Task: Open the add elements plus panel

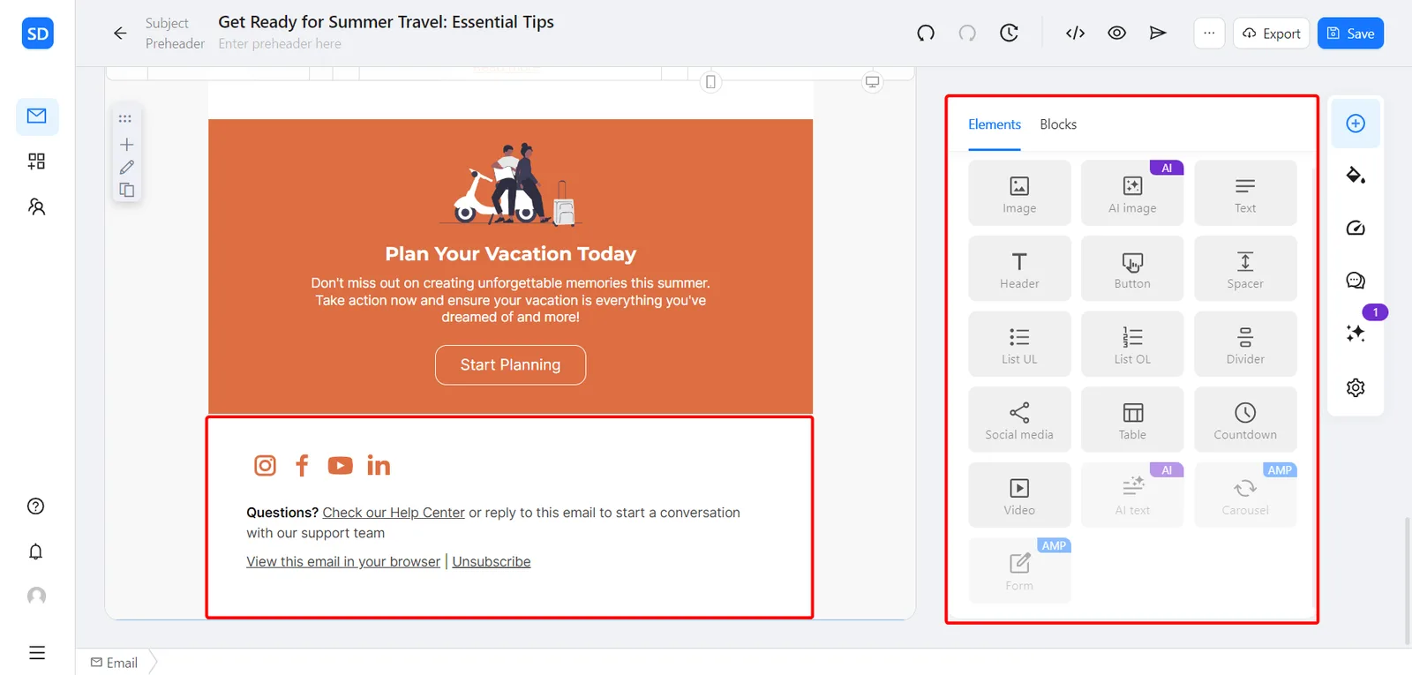Action: [x=1356, y=124]
